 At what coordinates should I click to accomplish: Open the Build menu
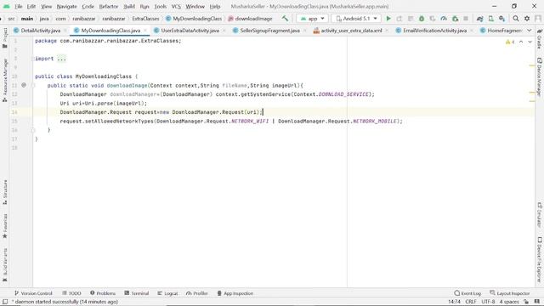point(129,6)
